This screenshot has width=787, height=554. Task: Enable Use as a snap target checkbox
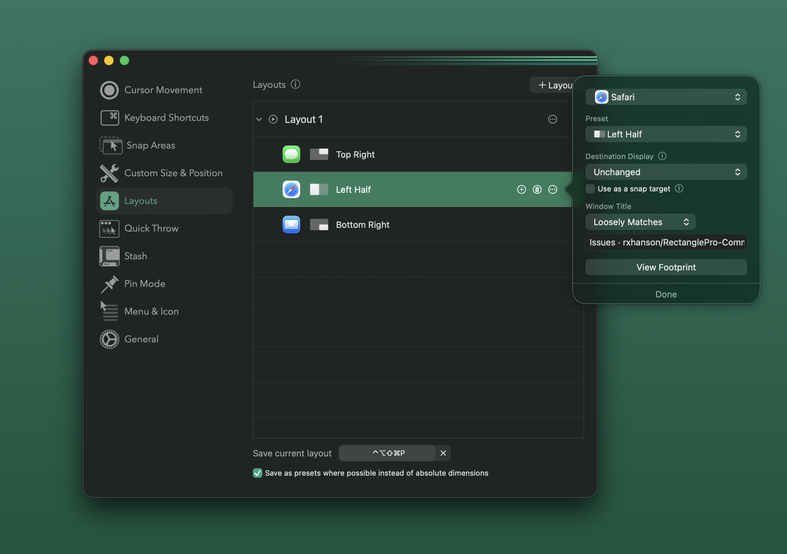(x=590, y=189)
